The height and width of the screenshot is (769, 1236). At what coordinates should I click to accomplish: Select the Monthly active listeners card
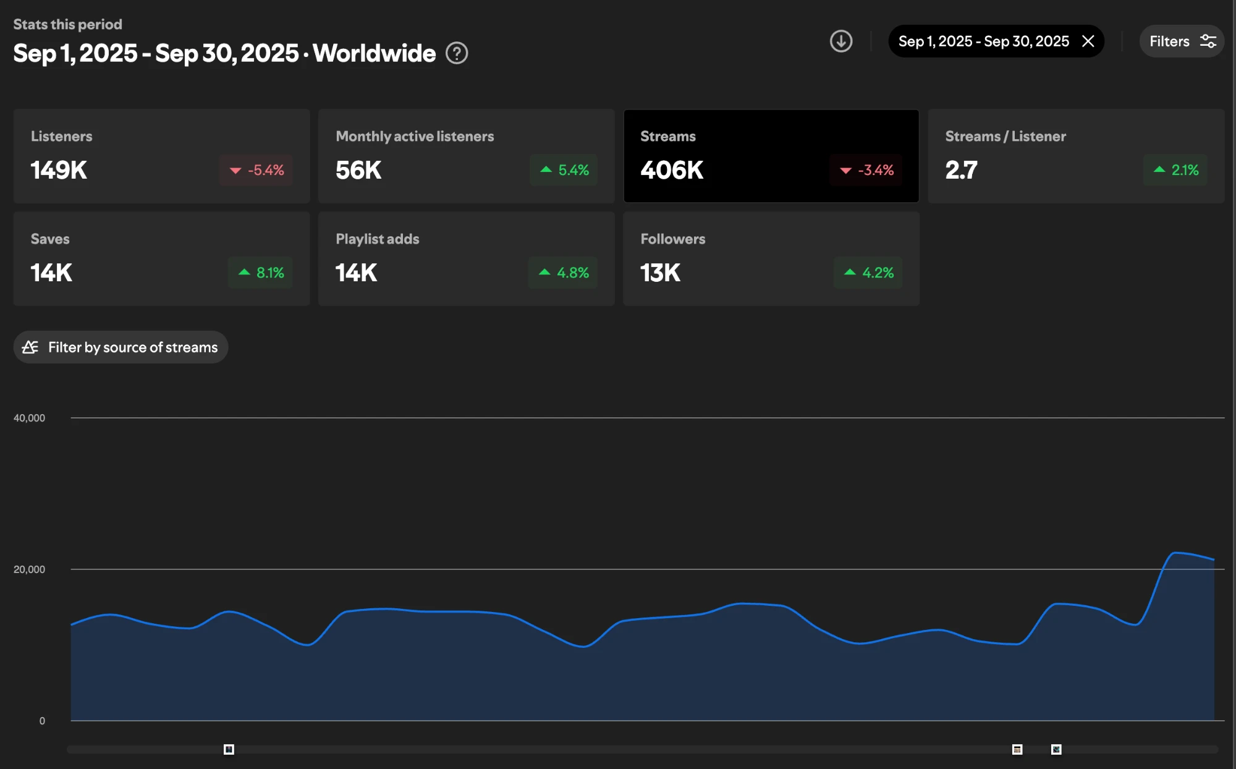[467, 156]
